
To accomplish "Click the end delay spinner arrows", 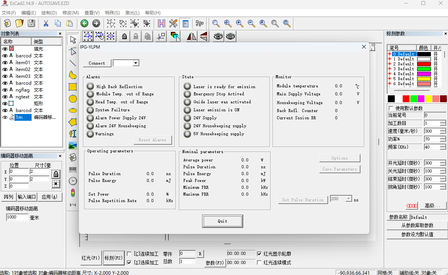I will click(443, 179).
